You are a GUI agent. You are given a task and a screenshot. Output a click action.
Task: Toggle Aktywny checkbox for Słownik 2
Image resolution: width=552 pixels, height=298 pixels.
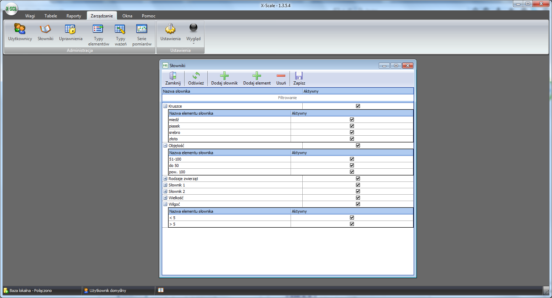358,191
